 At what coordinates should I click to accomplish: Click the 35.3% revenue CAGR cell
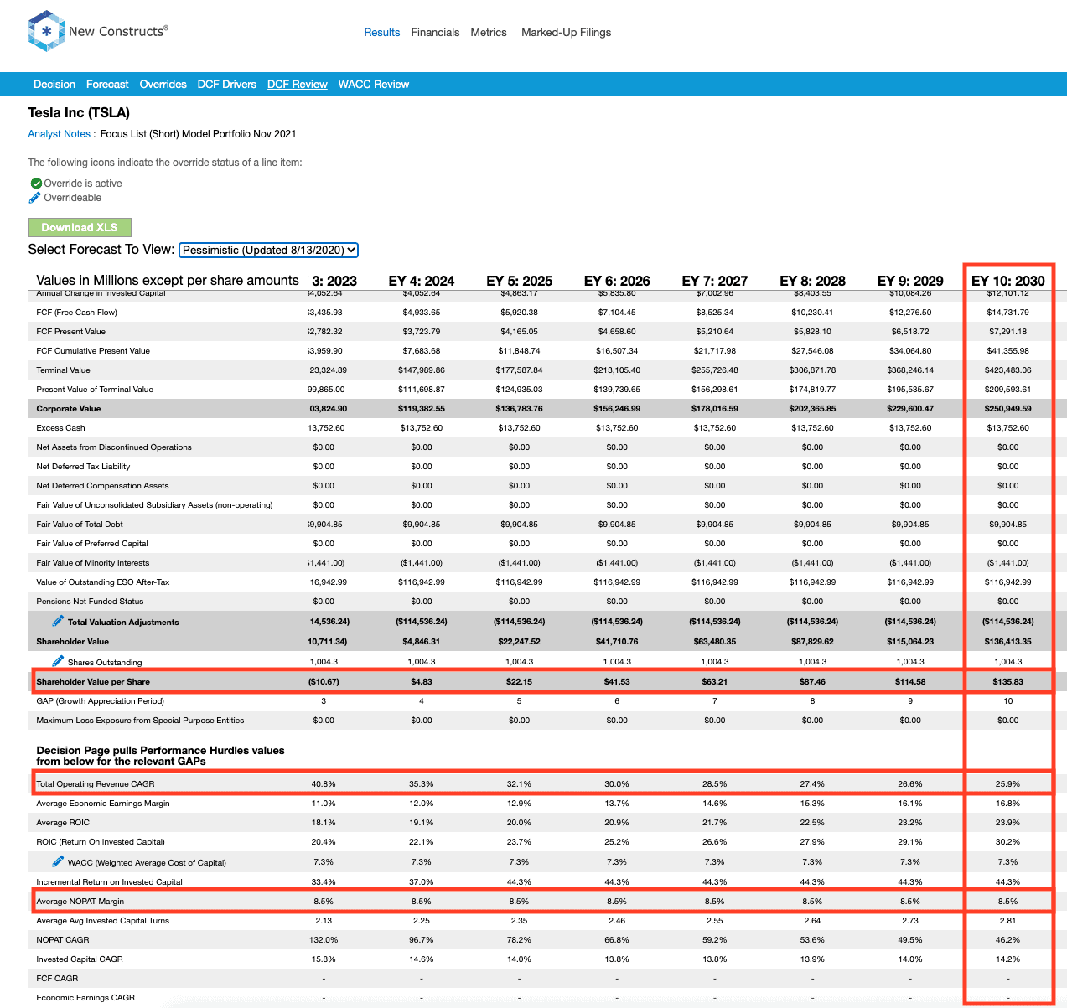[422, 784]
